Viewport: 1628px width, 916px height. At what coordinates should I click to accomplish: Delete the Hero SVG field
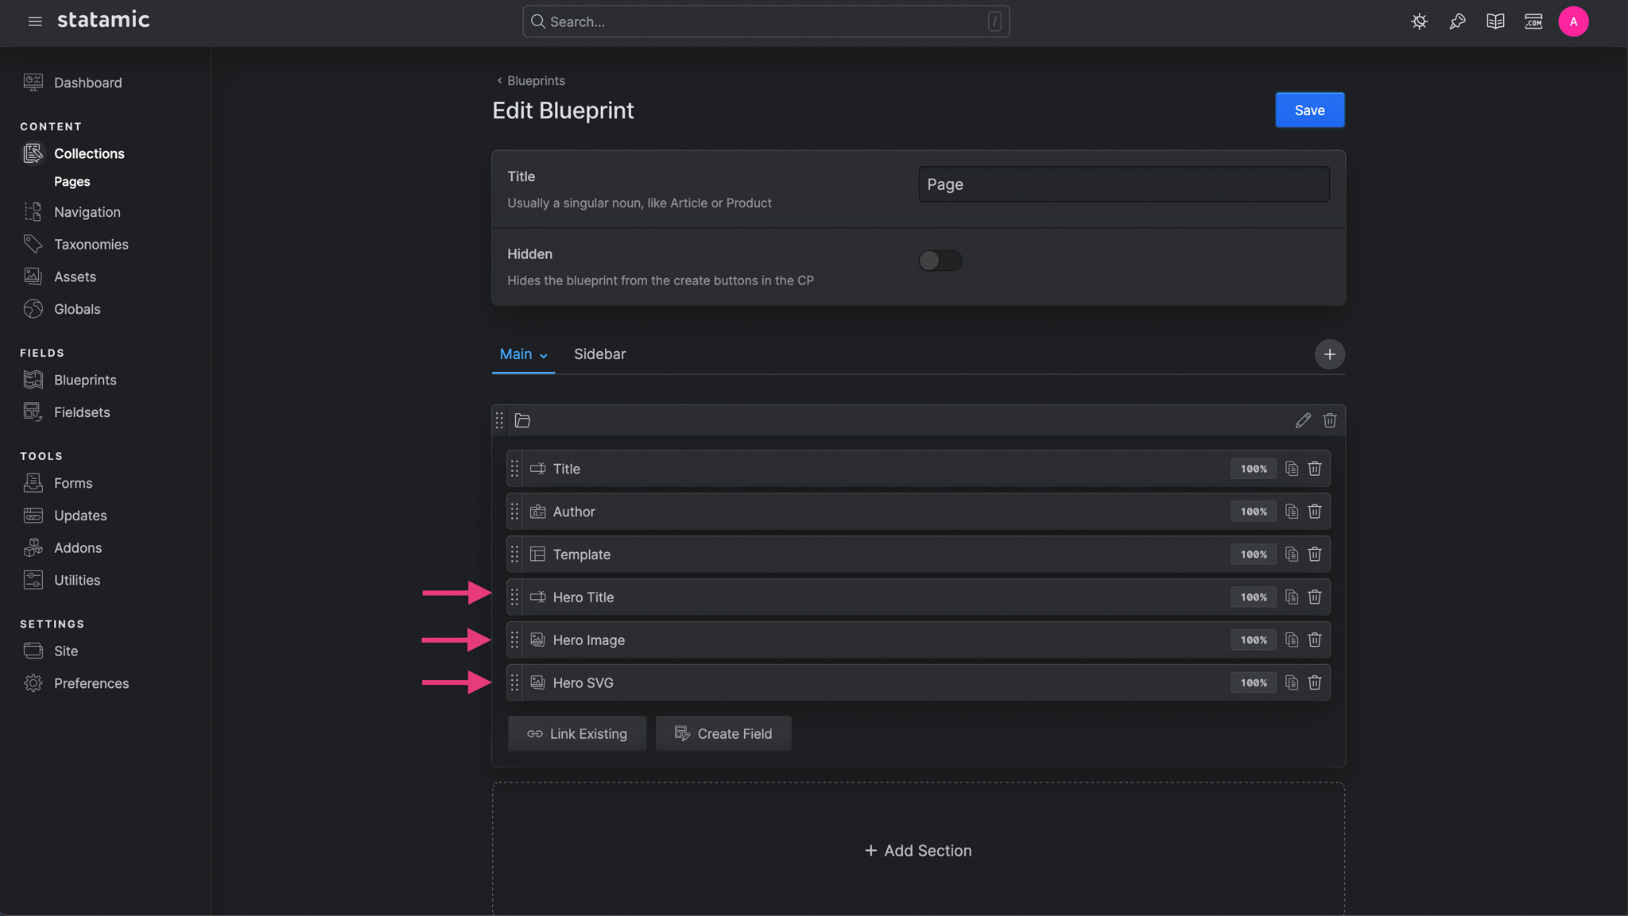pos(1315,683)
